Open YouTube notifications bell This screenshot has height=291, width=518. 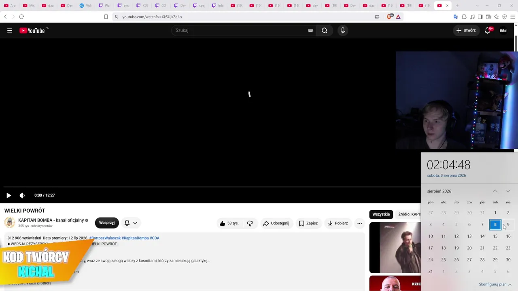pyautogui.click(x=488, y=30)
